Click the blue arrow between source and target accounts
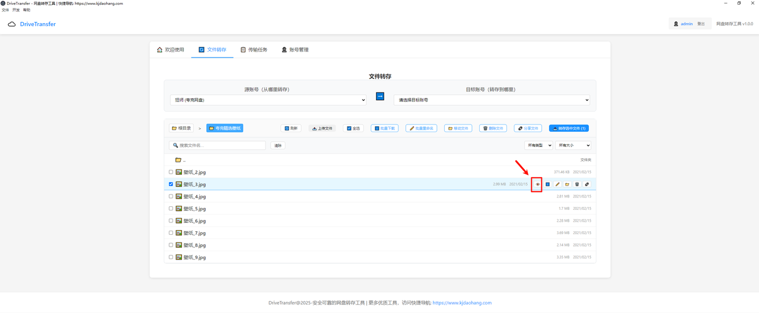Viewport: 759px width, 313px height. pos(380,97)
